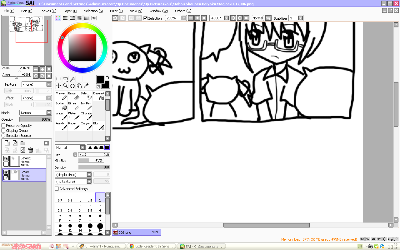Open the brush blending mode dropdown
Image resolution: width=400 pixels, height=250 pixels.
70,147
